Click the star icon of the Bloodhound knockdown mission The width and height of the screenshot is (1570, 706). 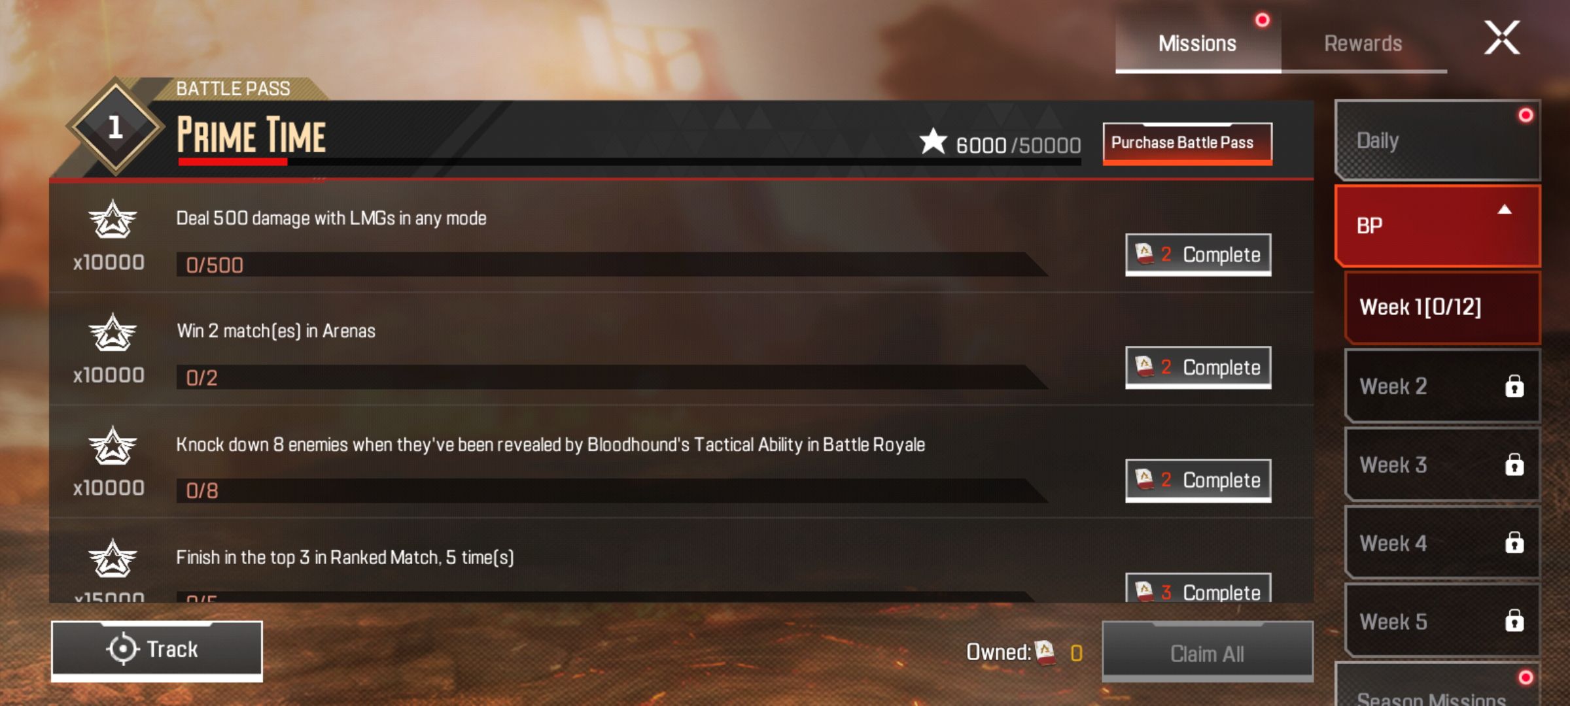(x=113, y=445)
